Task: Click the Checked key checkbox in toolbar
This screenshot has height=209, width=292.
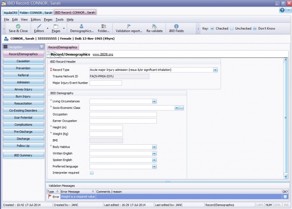Action: tap(212, 28)
